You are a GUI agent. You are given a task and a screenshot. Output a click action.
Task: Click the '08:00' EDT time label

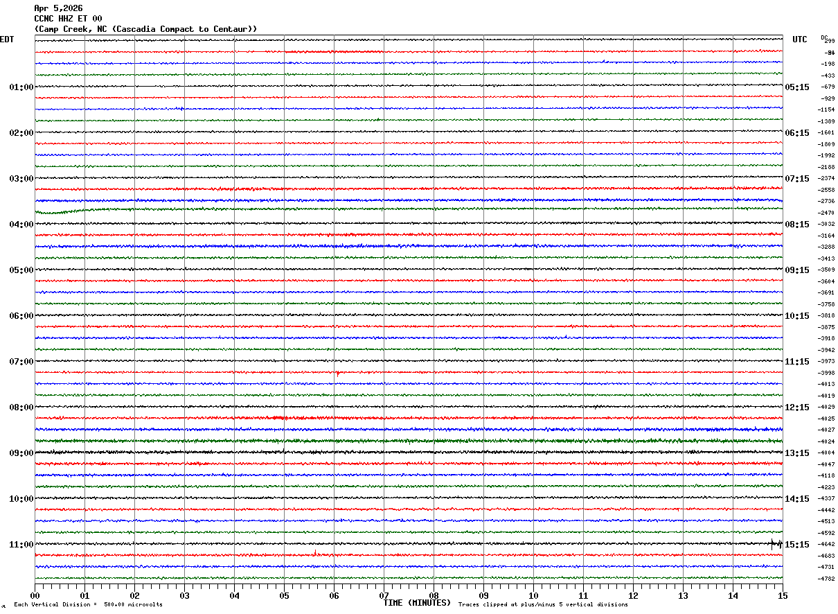tap(21, 407)
